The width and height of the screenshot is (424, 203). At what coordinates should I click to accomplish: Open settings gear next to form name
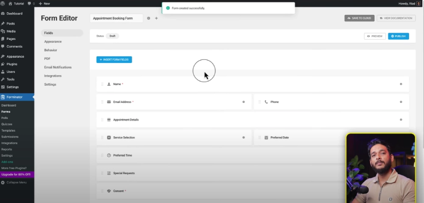point(148,18)
